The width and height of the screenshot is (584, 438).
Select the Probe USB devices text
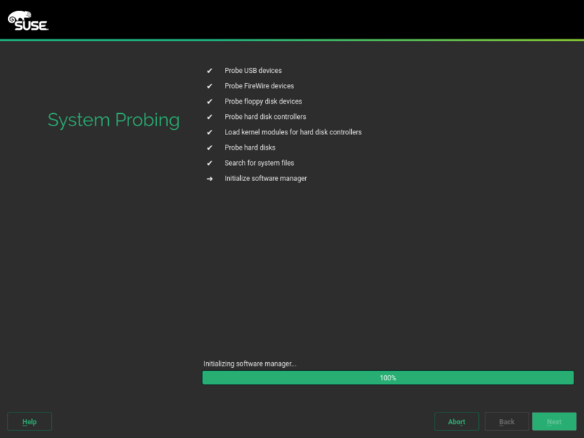[x=253, y=71]
